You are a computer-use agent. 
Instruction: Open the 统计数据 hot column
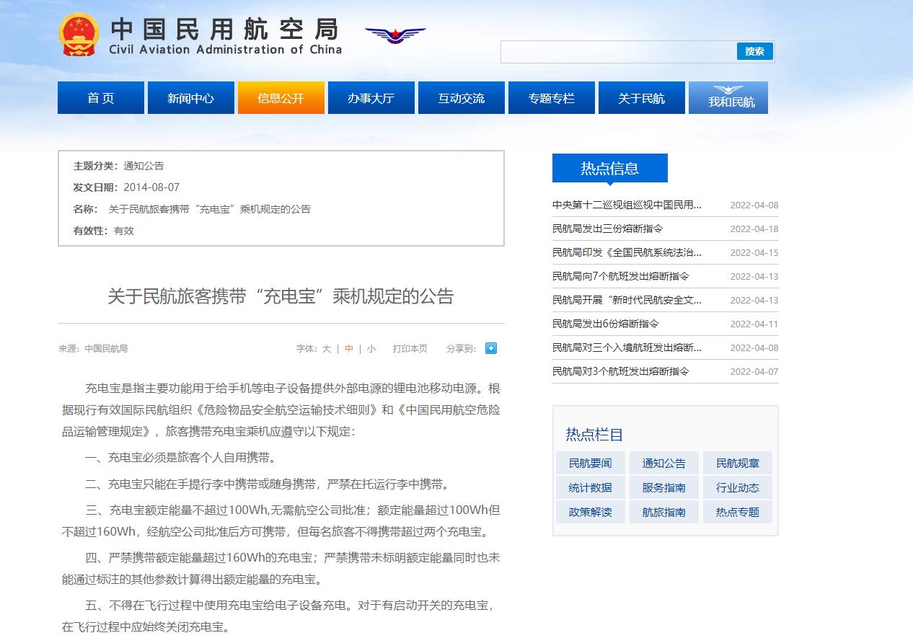click(x=590, y=487)
